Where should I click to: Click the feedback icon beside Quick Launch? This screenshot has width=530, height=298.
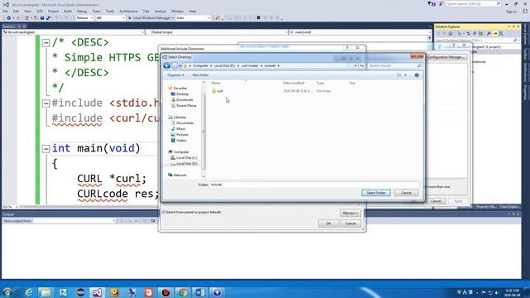(x=441, y=3)
